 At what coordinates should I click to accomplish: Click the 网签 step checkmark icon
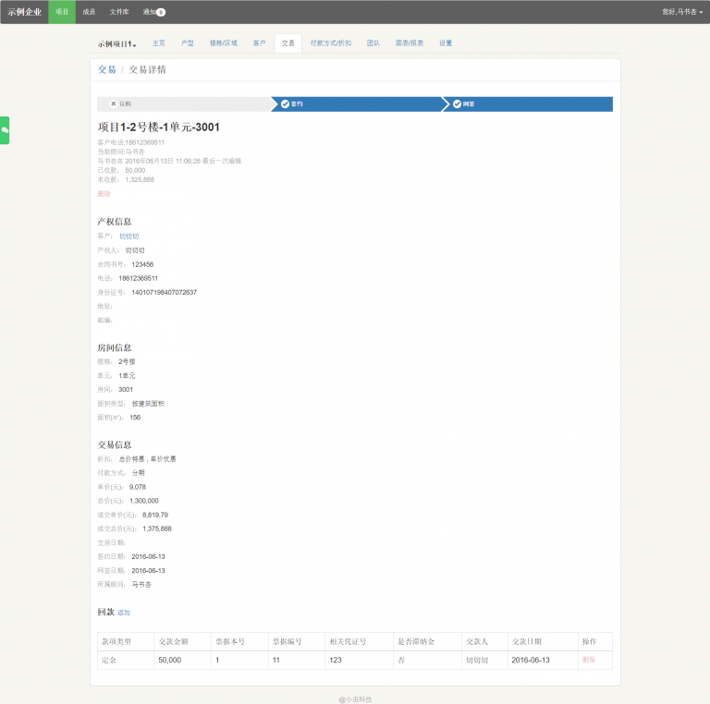click(457, 104)
